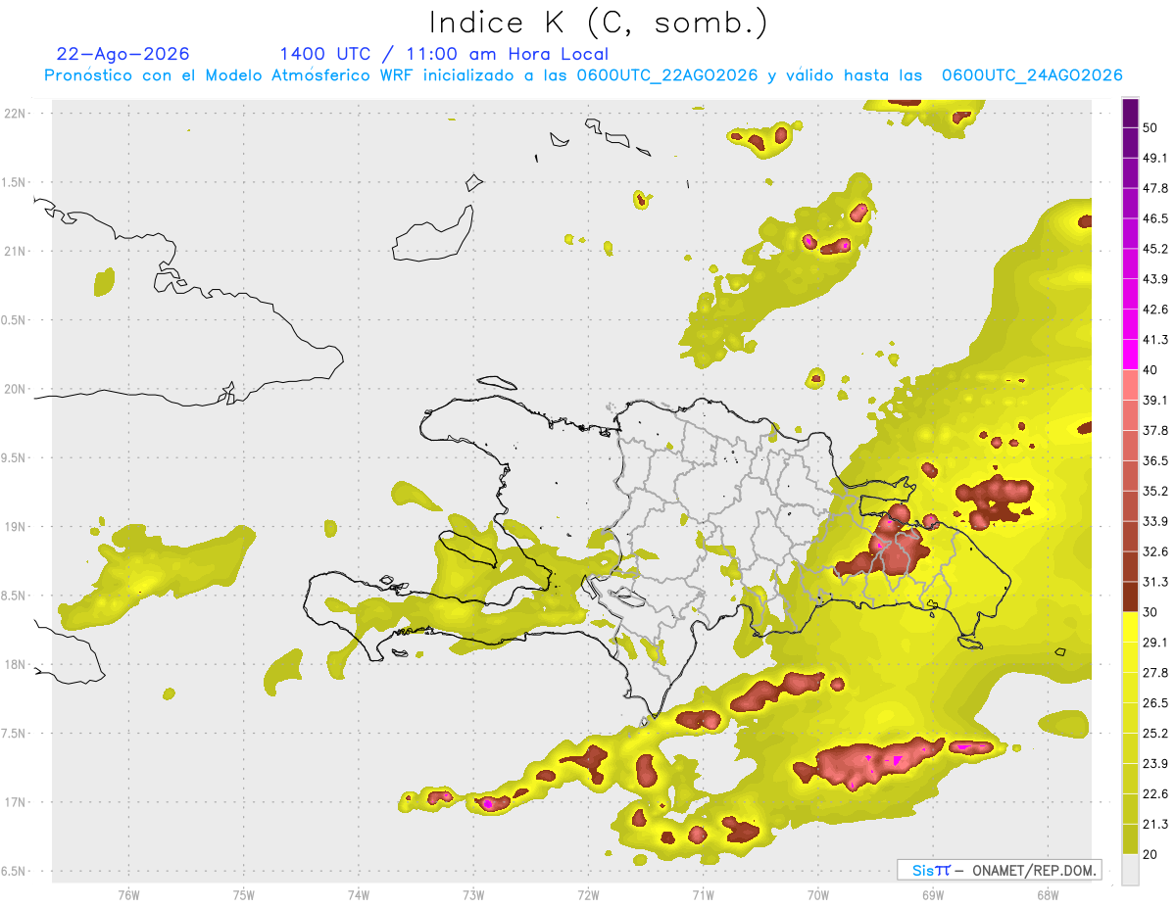Select the legend value "35.2"
Image resolution: width=1176 pixels, height=908 pixels.
click(x=1156, y=491)
